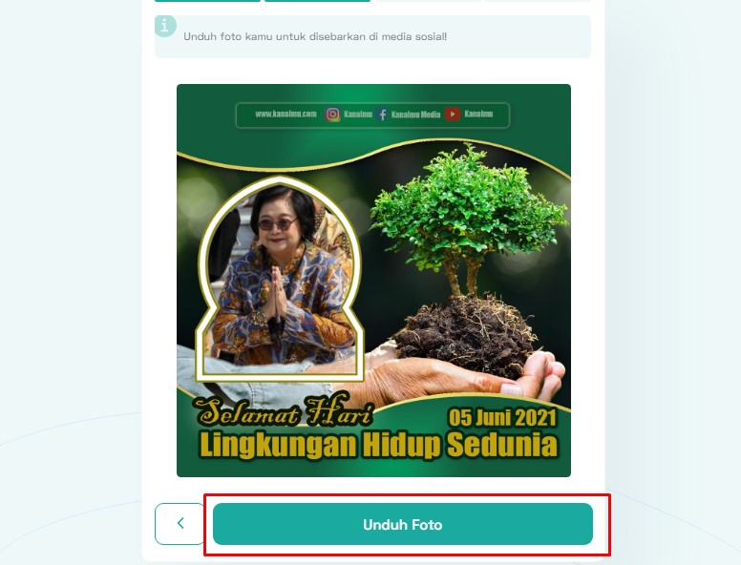Click the Unduh Foto download button

pos(403,524)
